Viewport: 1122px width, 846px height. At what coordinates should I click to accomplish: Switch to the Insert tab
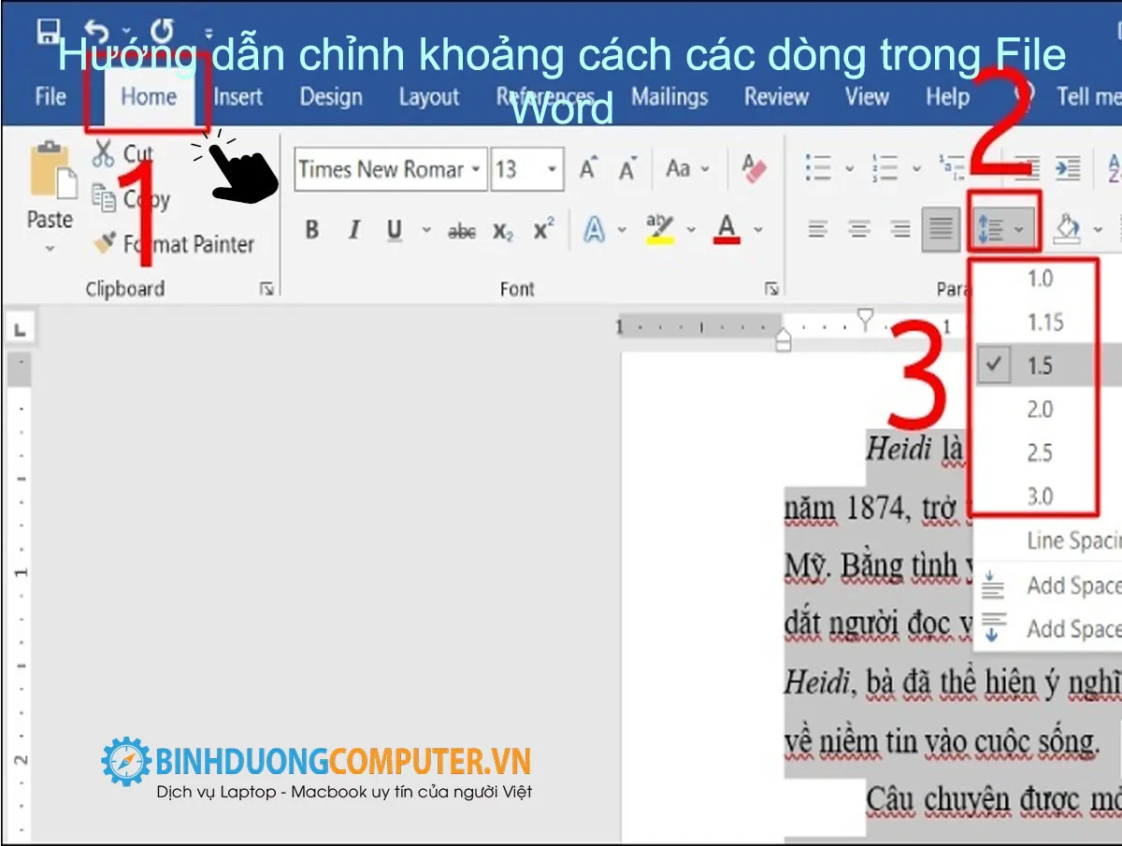(x=238, y=96)
